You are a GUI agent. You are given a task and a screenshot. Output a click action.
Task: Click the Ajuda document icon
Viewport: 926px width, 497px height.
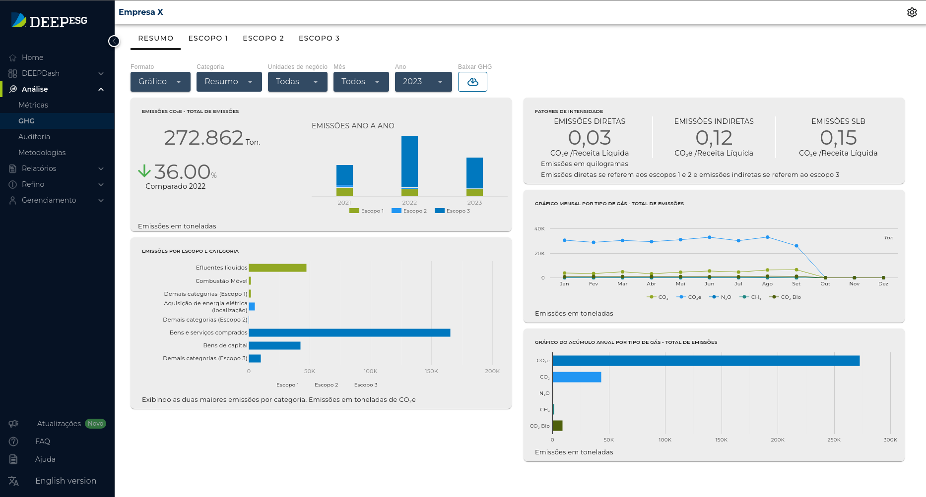[x=13, y=459]
